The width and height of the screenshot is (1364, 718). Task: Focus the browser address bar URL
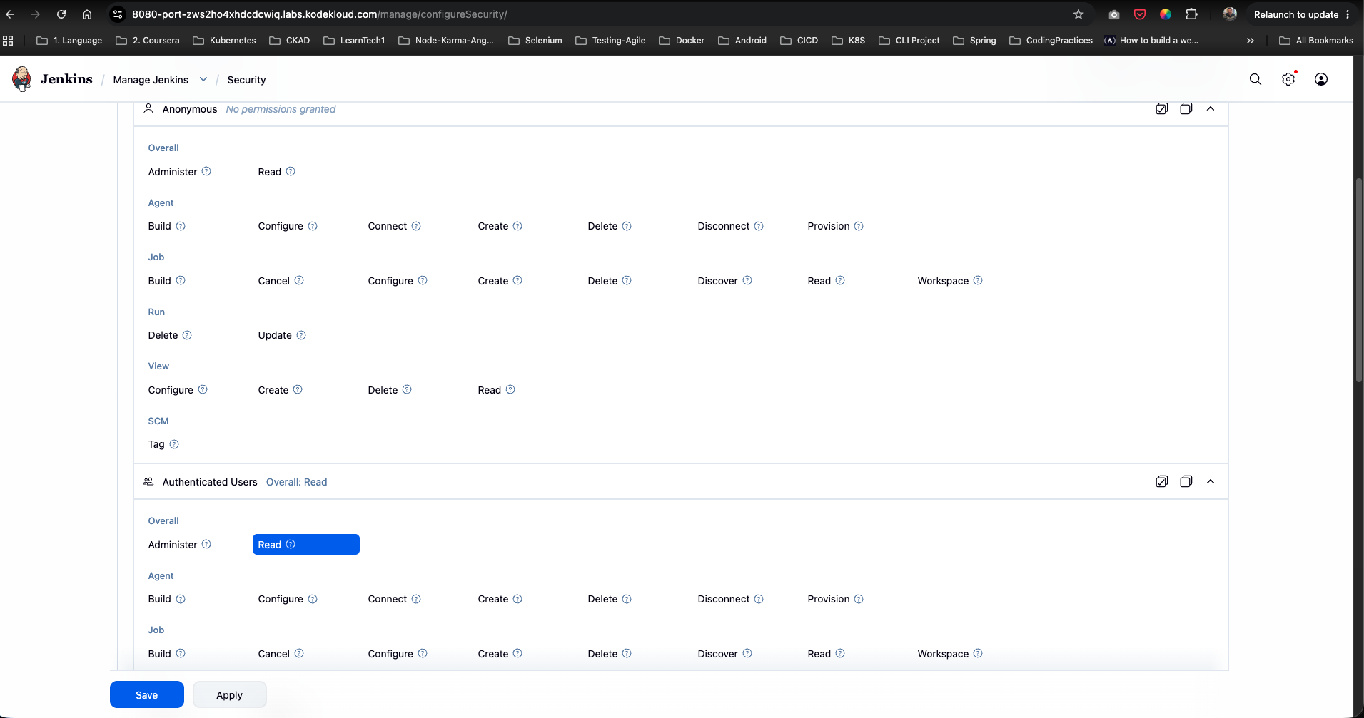[x=319, y=14]
